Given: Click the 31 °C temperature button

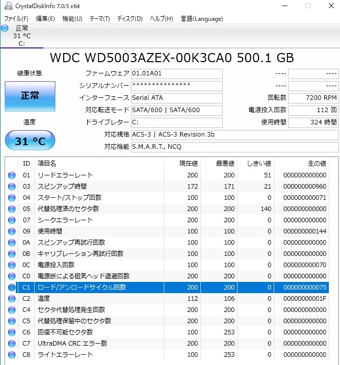Looking at the screenshot, I should [30, 140].
